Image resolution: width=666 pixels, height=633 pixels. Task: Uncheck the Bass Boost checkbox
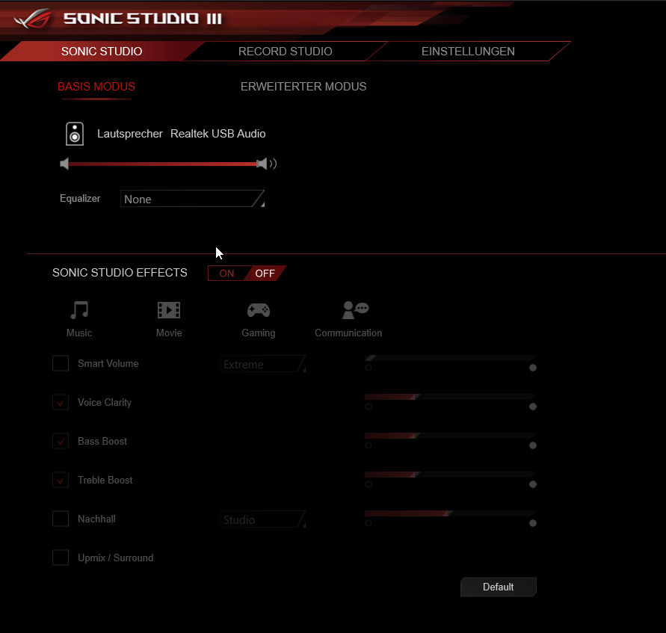pyautogui.click(x=61, y=441)
